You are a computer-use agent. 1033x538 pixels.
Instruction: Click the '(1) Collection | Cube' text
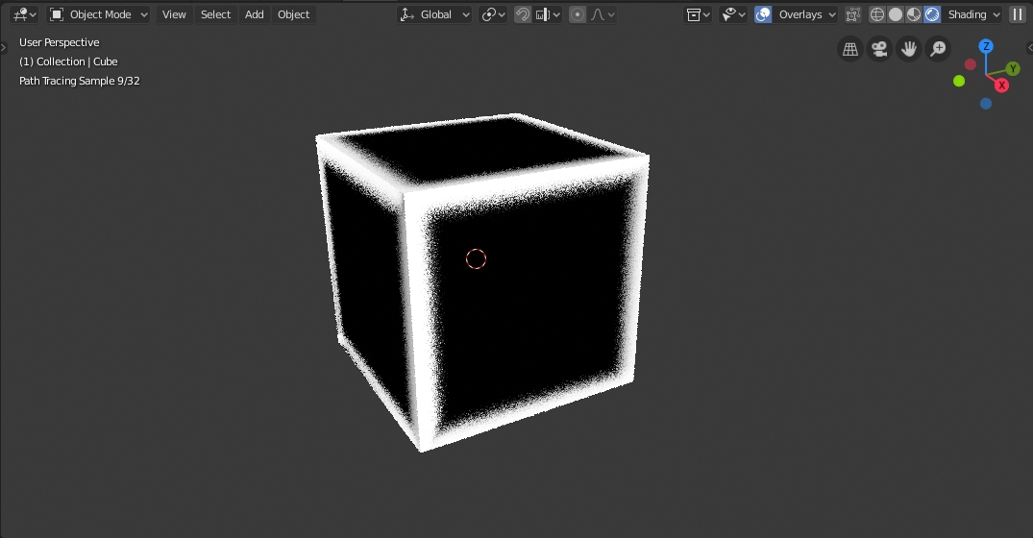(x=68, y=61)
